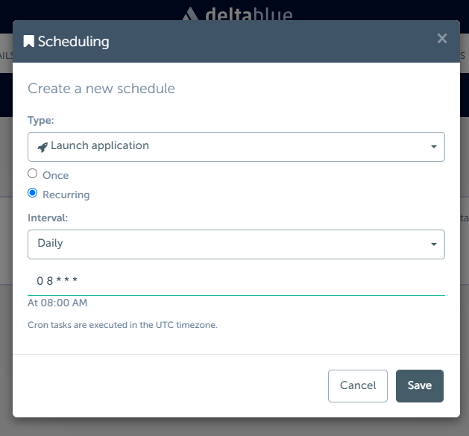Open the Launch application type dropdown
This screenshot has height=436, width=469.
tap(236, 146)
